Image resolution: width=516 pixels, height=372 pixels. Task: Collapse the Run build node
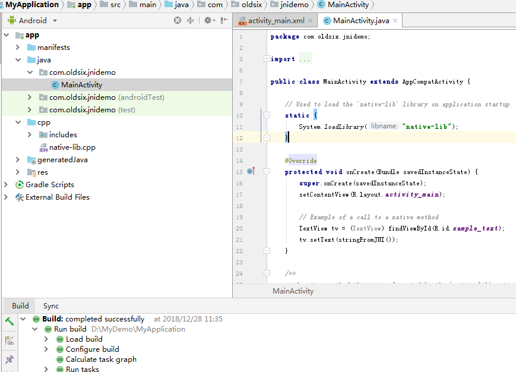35,329
